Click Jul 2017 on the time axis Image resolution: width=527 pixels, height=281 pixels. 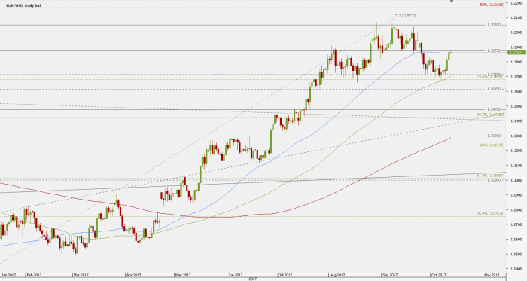(285, 275)
